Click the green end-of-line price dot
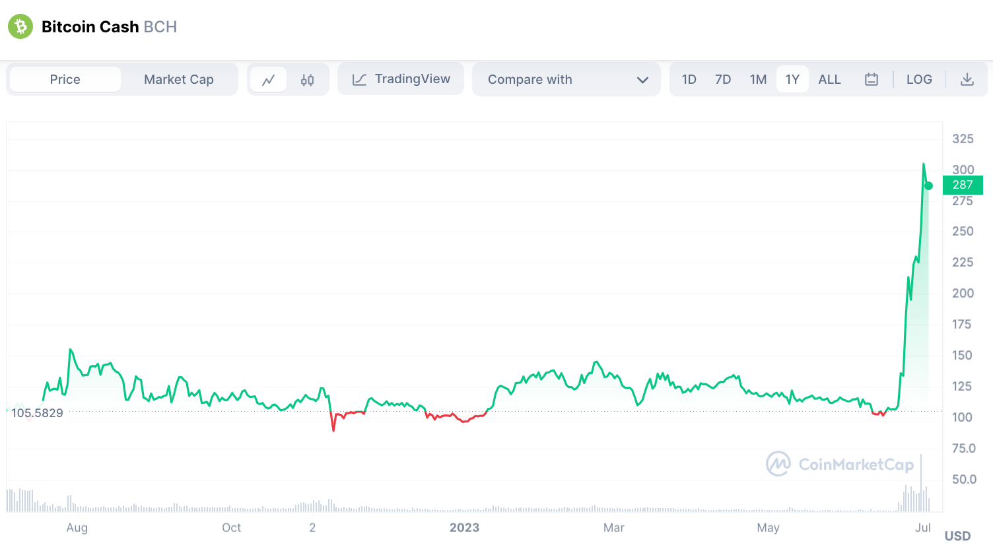 click(x=928, y=185)
